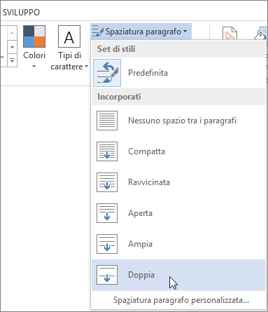Choose Nessuno spazio tra i paragrafi

pos(178,121)
